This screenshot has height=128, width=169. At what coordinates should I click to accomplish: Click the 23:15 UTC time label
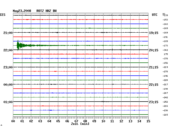coord(154,102)
